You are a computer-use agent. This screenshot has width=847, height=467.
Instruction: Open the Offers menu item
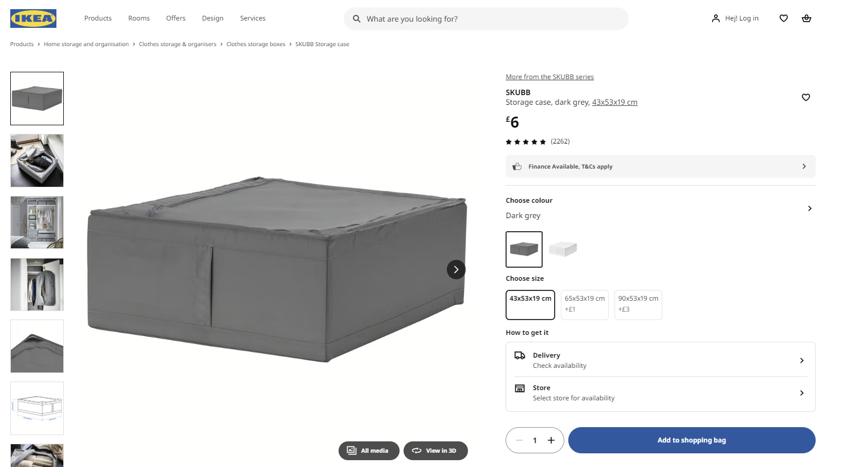pyautogui.click(x=176, y=18)
